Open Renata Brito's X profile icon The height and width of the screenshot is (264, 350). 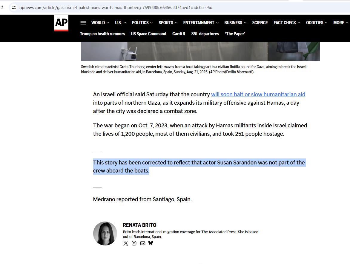tap(126, 243)
